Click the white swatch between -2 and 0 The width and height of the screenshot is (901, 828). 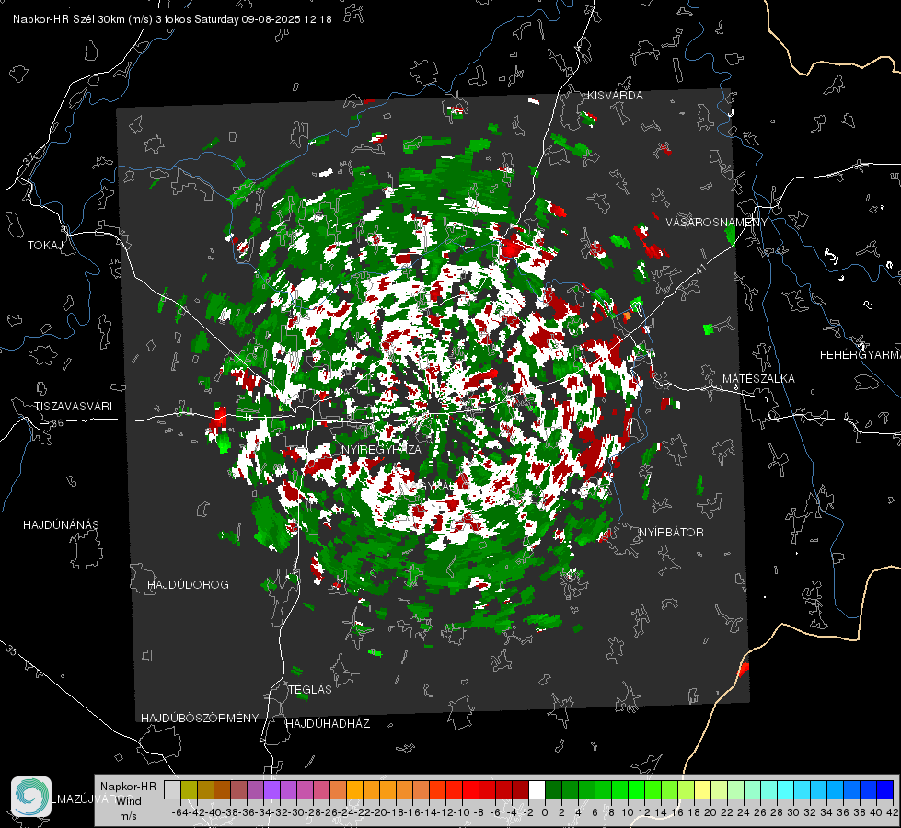[537, 789]
